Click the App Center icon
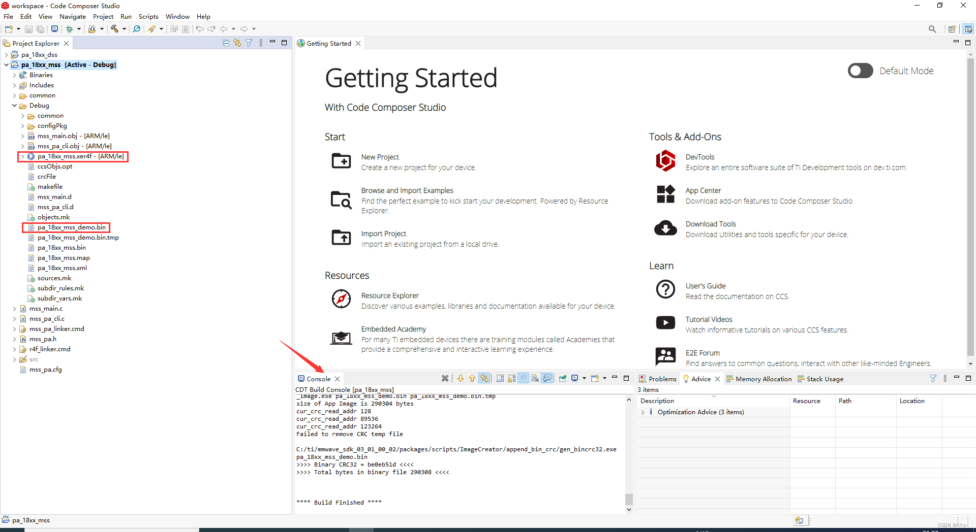The height and width of the screenshot is (532, 976). coord(665,194)
